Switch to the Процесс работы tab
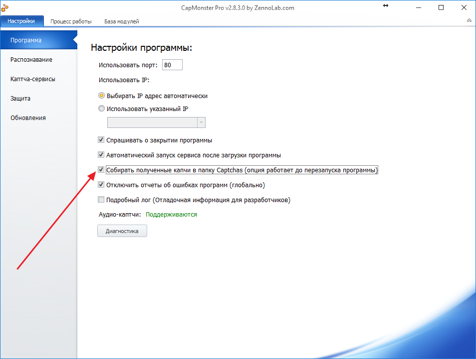The image size is (476, 359). (x=71, y=21)
